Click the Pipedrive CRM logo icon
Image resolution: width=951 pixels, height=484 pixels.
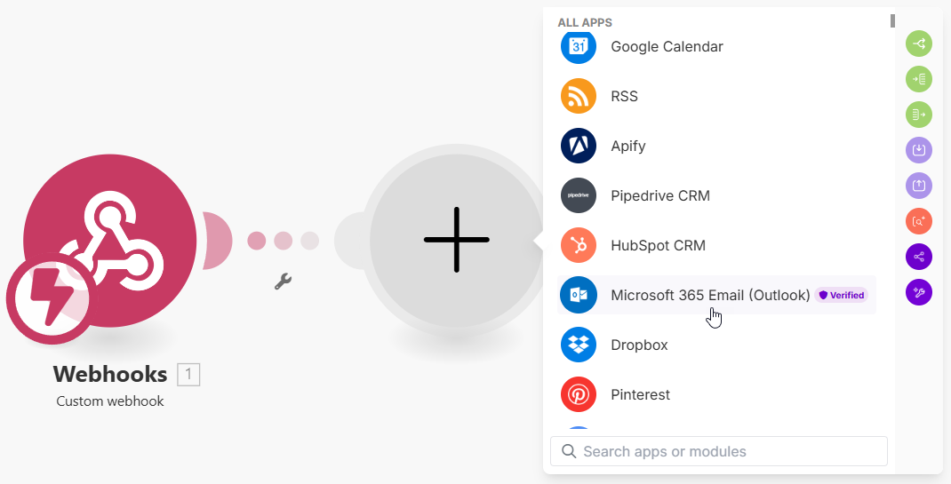[579, 195]
